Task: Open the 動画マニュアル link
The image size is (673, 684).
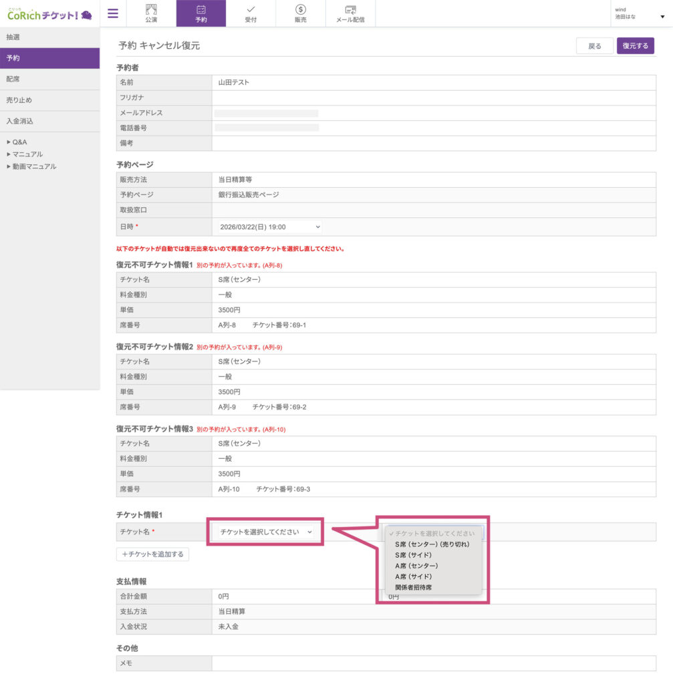Action: click(34, 166)
